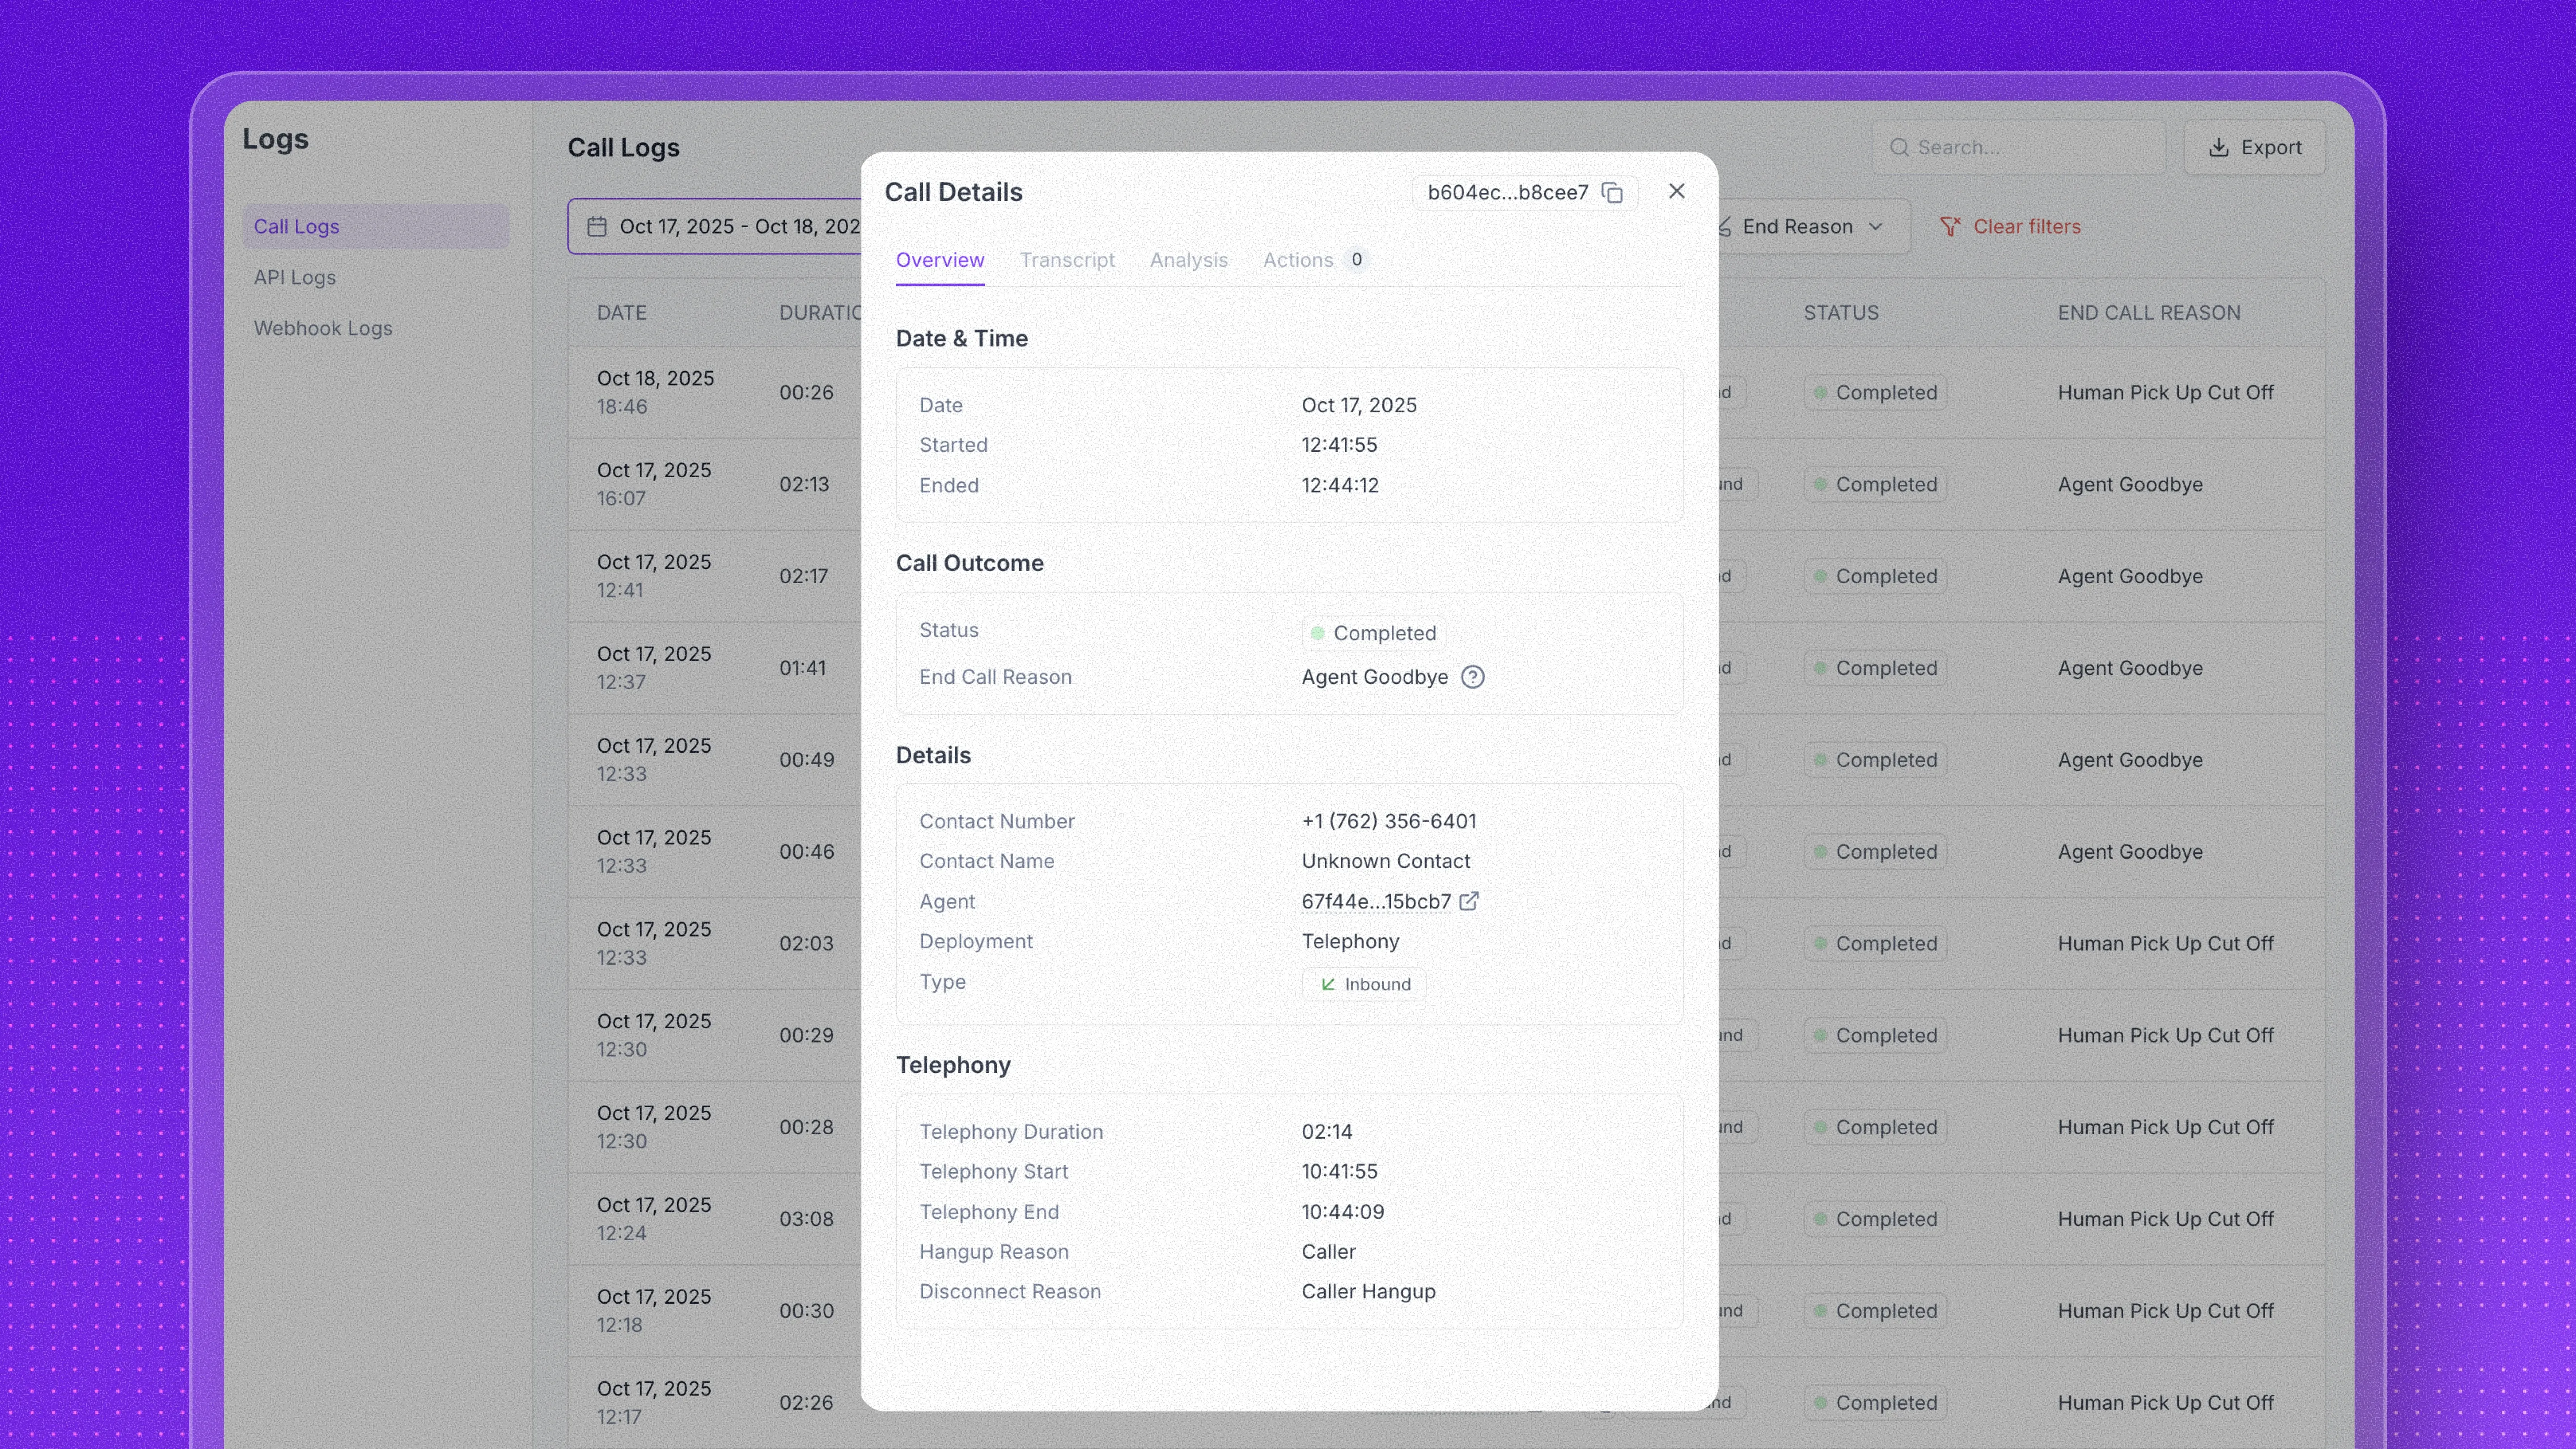Image resolution: width=2576 pixels, height=1449 pixels.
Task: Switch to the Transcript tab
Action: pyautogui.click(x=1066, y=260)
